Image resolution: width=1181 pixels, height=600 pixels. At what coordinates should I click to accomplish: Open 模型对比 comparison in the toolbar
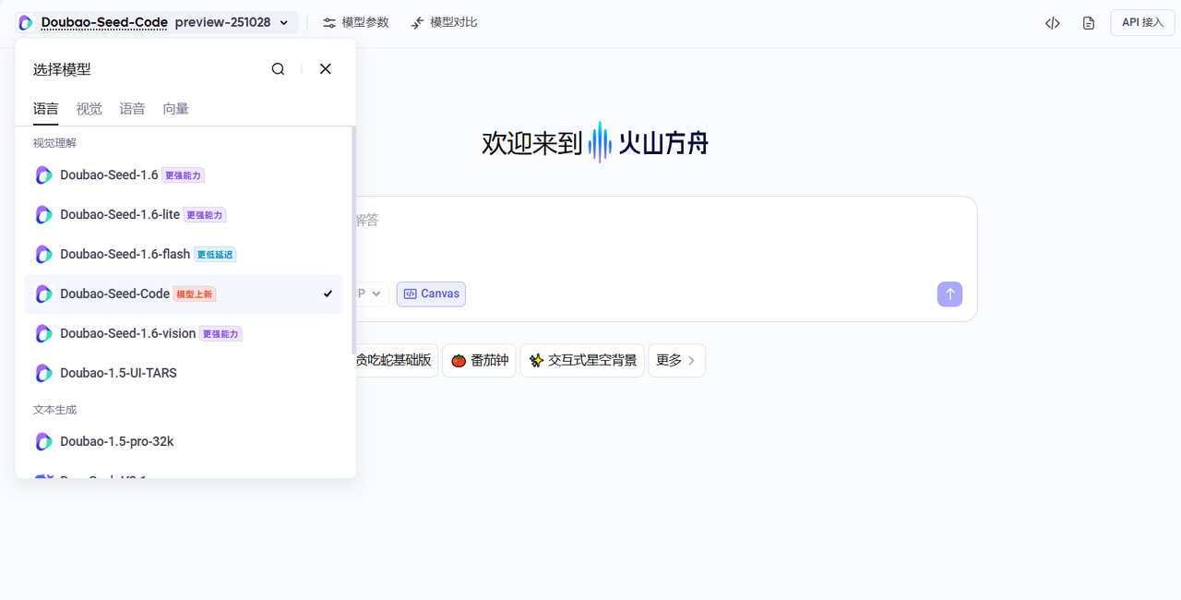tap(444, 22)
